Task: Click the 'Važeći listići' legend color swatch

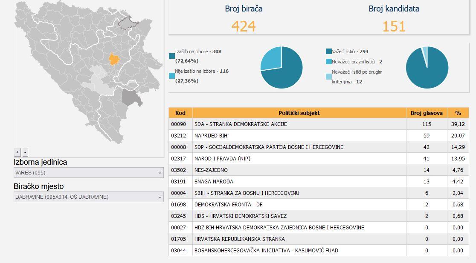Action: (329, 51)
